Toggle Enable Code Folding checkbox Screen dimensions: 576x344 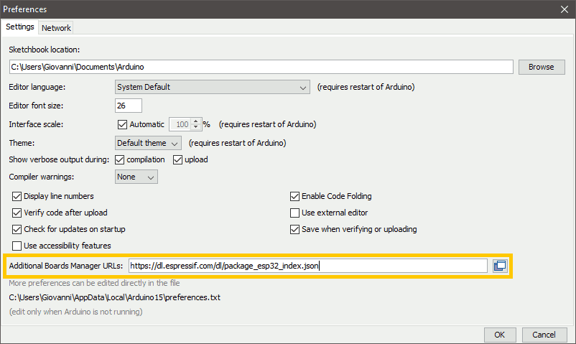tap(294, 196)
